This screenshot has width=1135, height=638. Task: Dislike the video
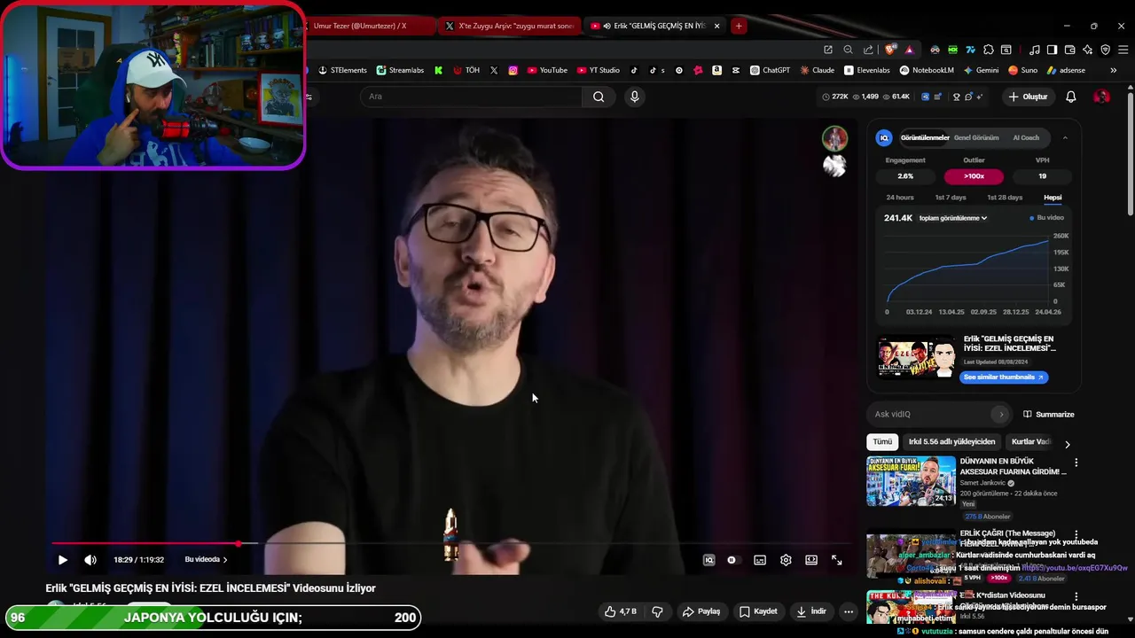(x=657, y=611)
